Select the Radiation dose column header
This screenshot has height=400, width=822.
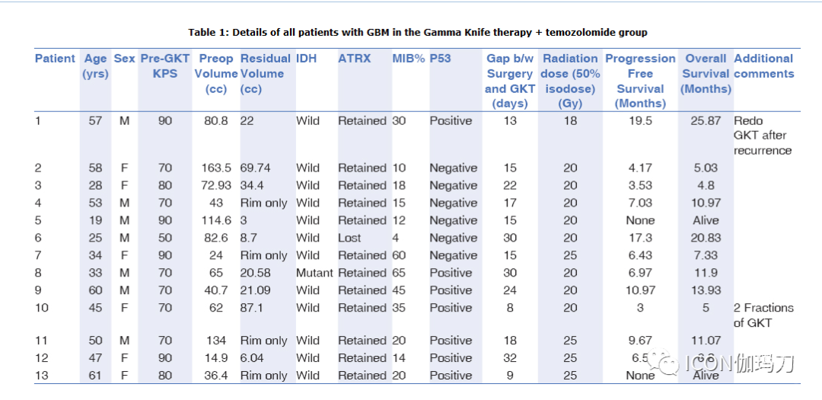click(571, 81)
